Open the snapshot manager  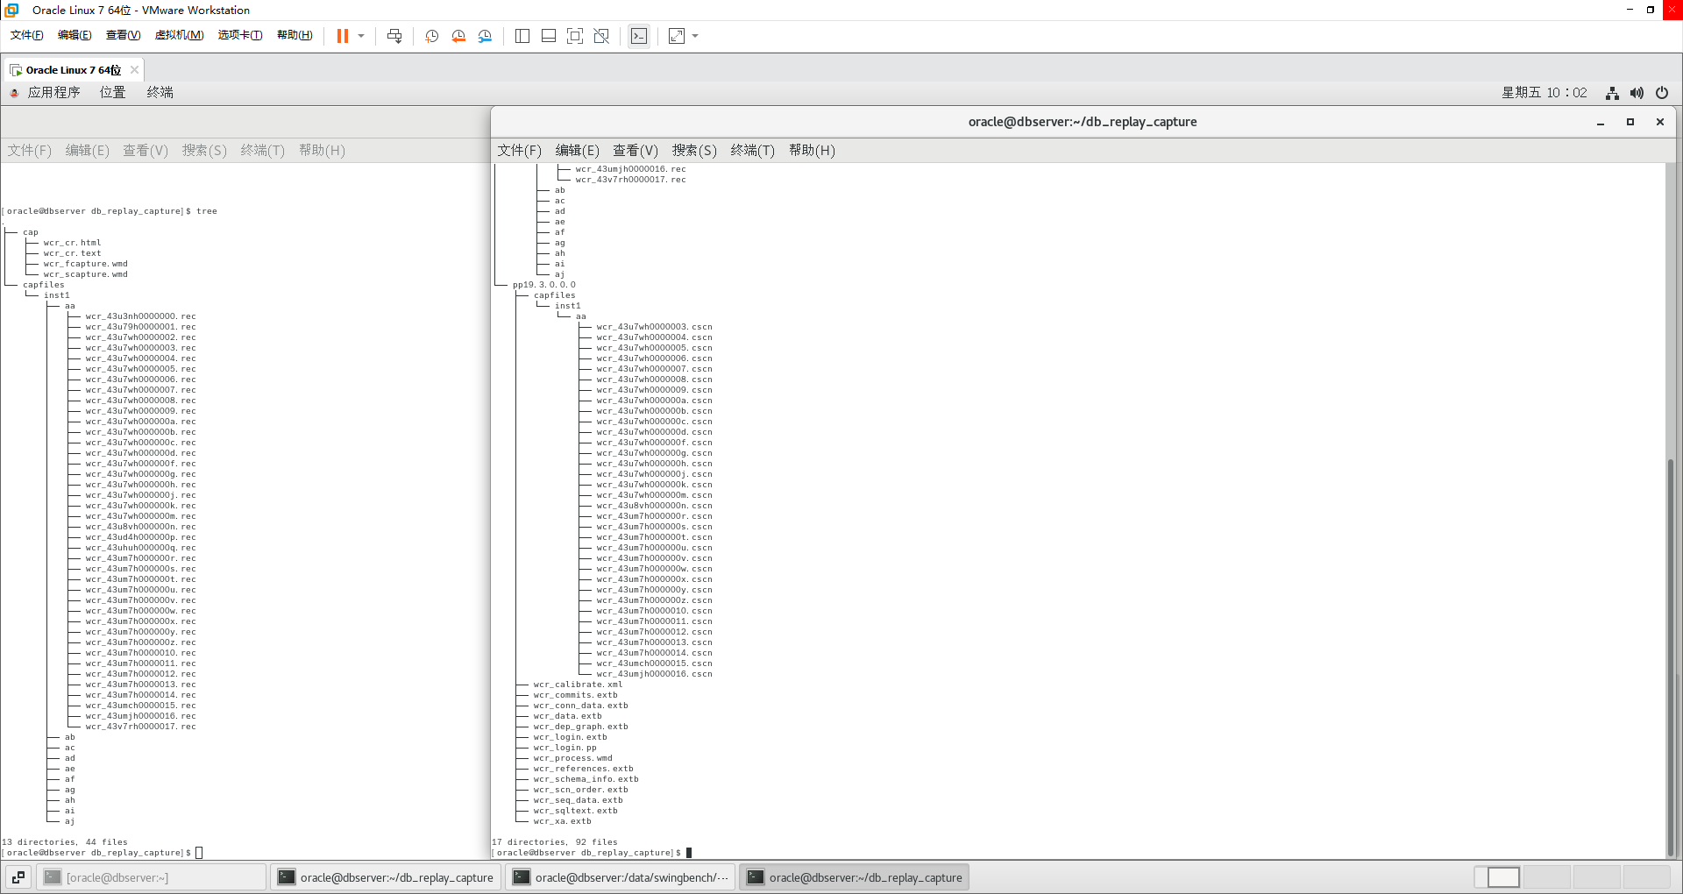pyautogui.click(x=486, y=36)
